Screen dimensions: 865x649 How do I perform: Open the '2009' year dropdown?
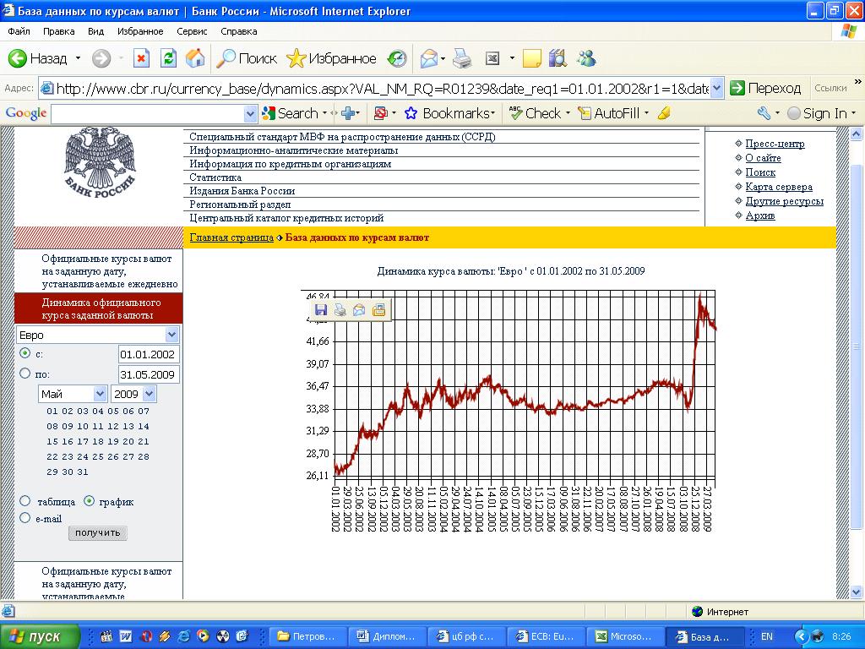(x=150, y=394)
